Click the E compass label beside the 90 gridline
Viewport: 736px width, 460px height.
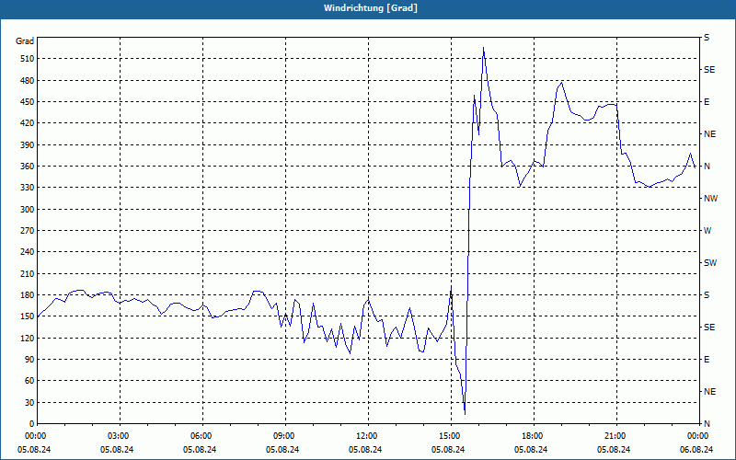(x=707, y=360)
